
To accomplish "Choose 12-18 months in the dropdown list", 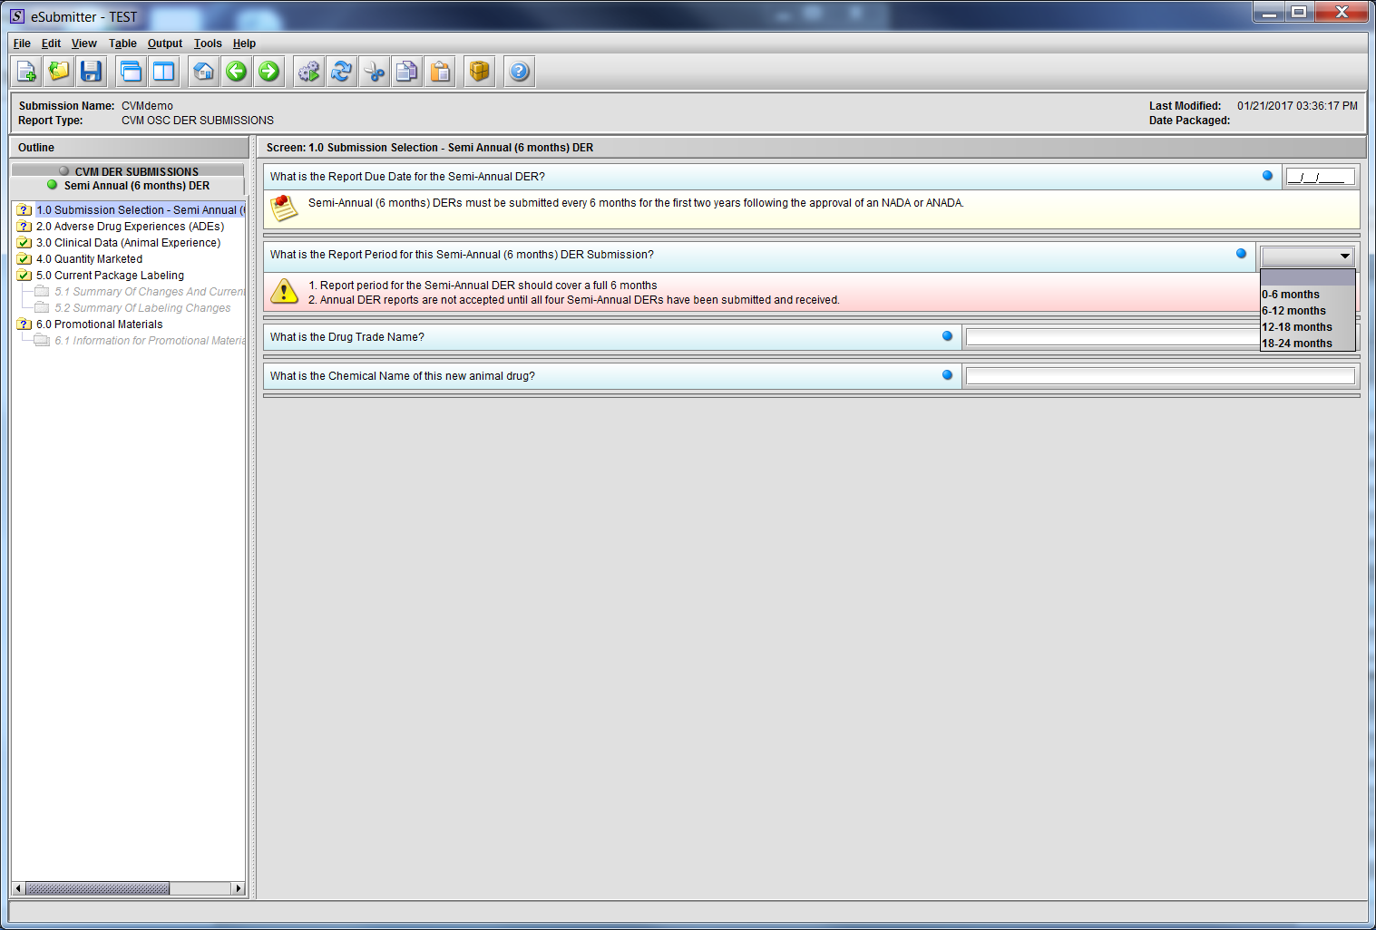I will [x=1297, y=327].
